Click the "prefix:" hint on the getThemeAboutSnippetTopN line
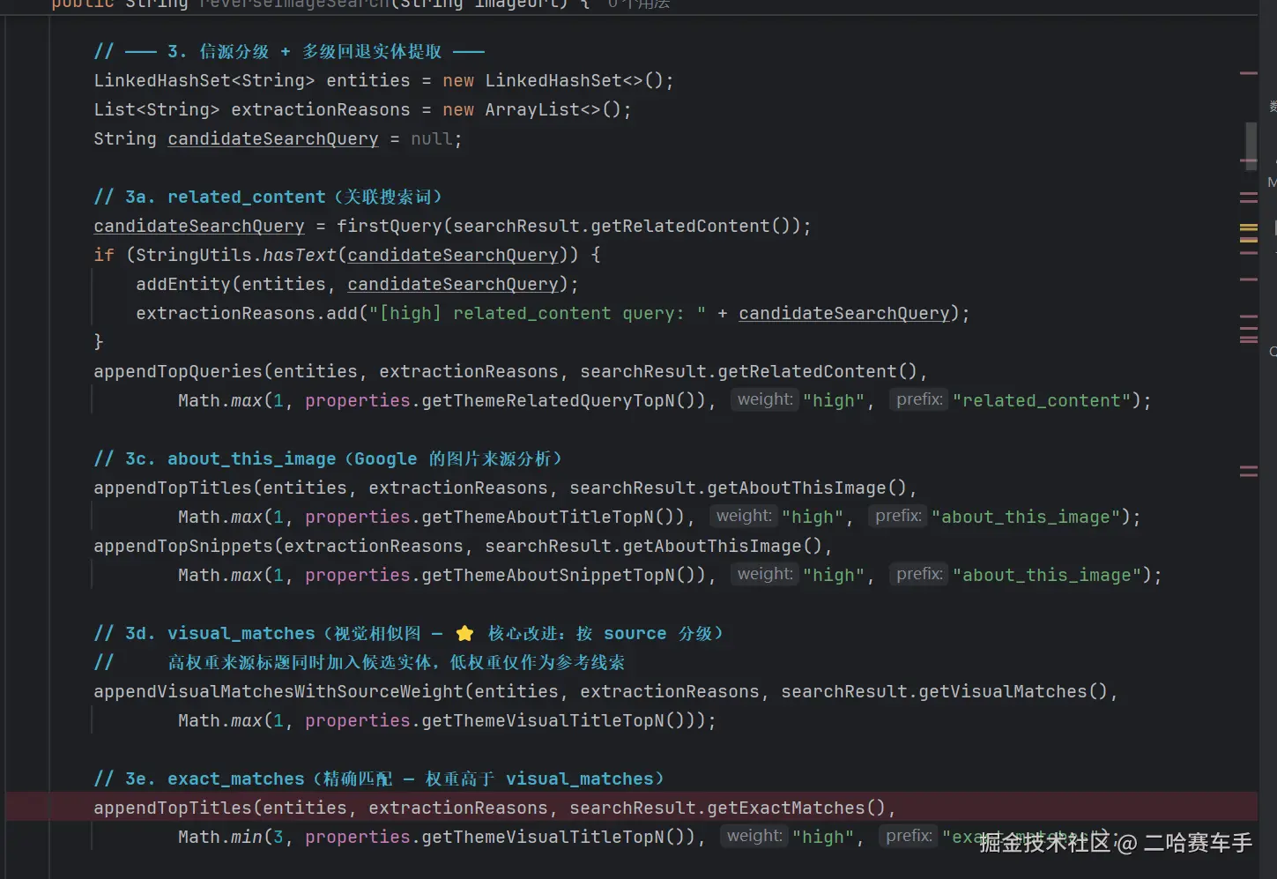This screenshot has height=879, width=1277. click(919, 574)
